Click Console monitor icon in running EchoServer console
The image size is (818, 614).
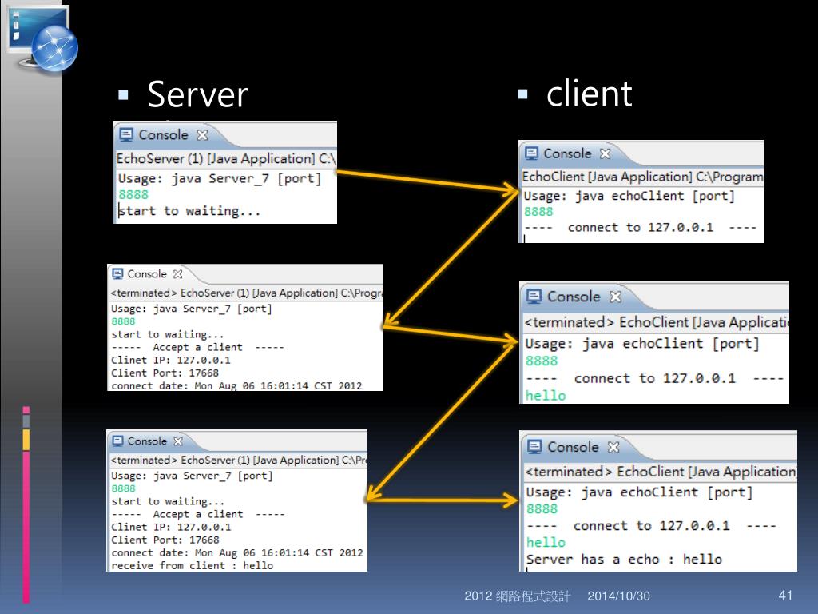(125, 134)
